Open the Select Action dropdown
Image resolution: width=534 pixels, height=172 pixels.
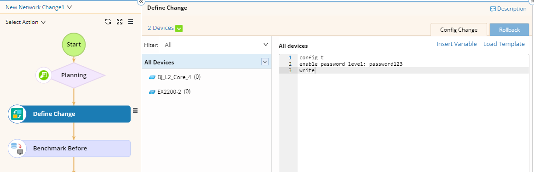click(x=26, y=22)
